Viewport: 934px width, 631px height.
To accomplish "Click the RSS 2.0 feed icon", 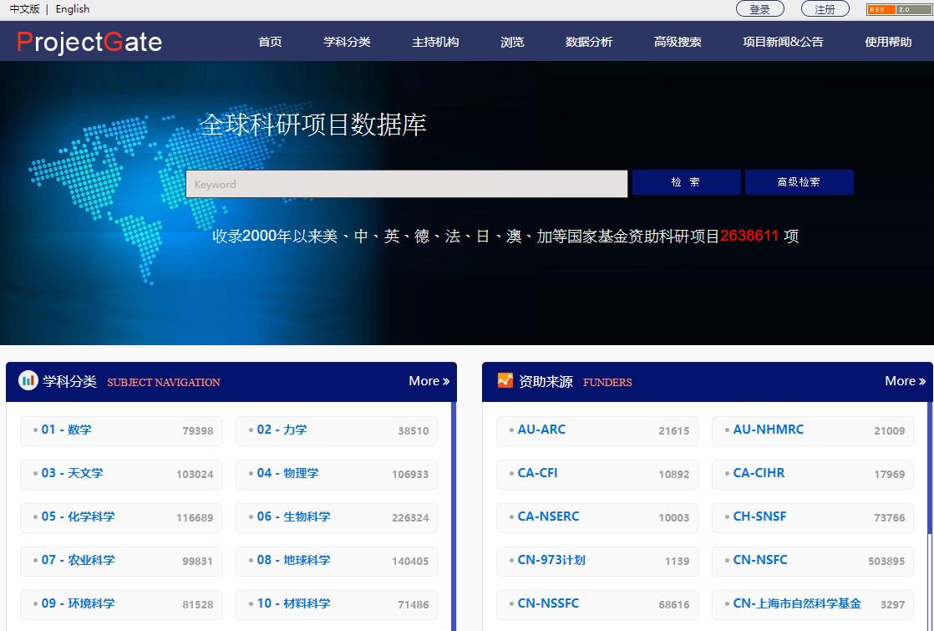I will [x=898, y=9].
